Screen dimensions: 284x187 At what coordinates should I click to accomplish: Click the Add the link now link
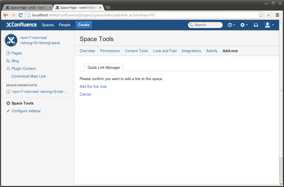pyautogui.click(x=93, y=87)
